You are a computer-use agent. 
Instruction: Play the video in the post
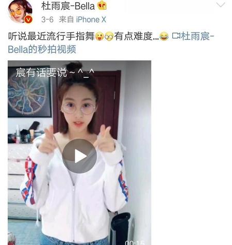click(79, 156)
